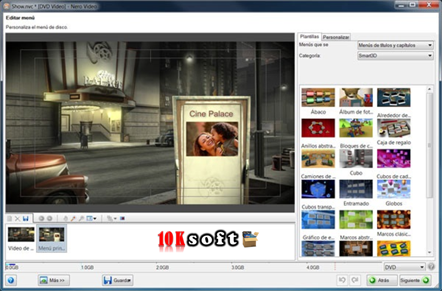The width and height of the screenshot is (442, 291).
Task: Click the undo arrow button
Action: (x=342, y=280)
